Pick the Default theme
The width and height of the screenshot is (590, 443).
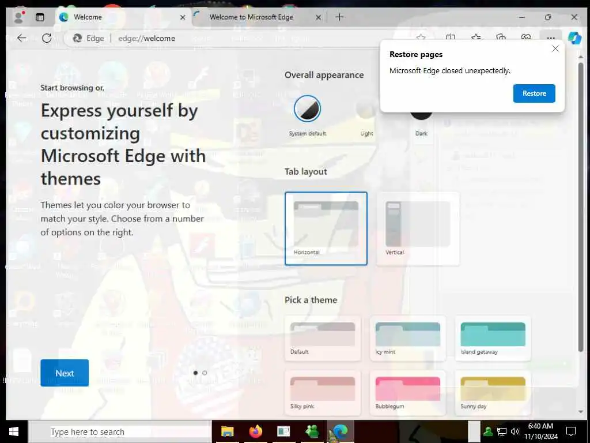pos(323,338)
